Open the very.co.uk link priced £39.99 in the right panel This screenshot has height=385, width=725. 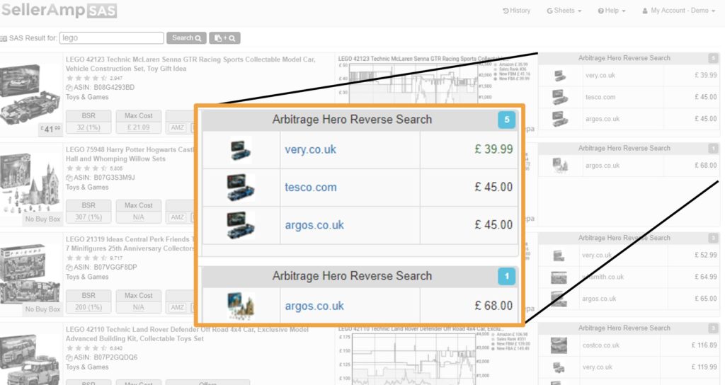(x=600, y=75)
